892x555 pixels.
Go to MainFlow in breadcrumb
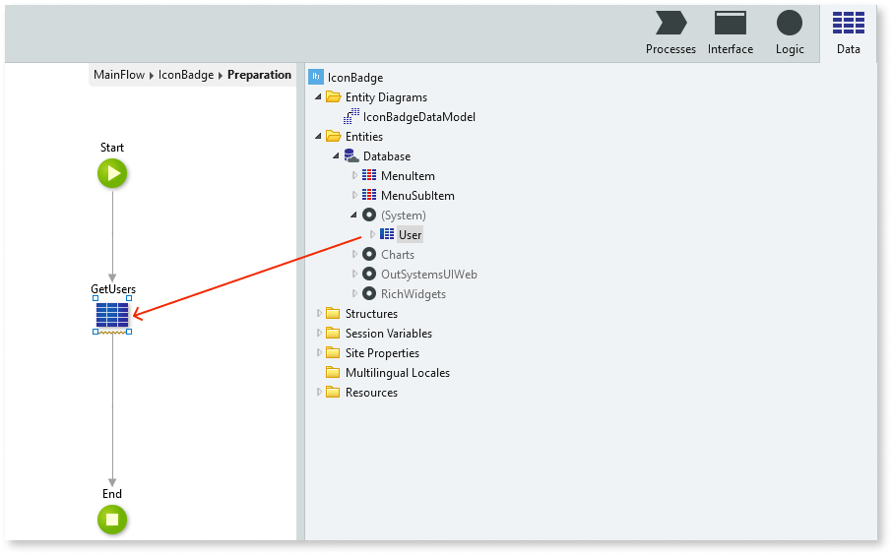point(119,75)
